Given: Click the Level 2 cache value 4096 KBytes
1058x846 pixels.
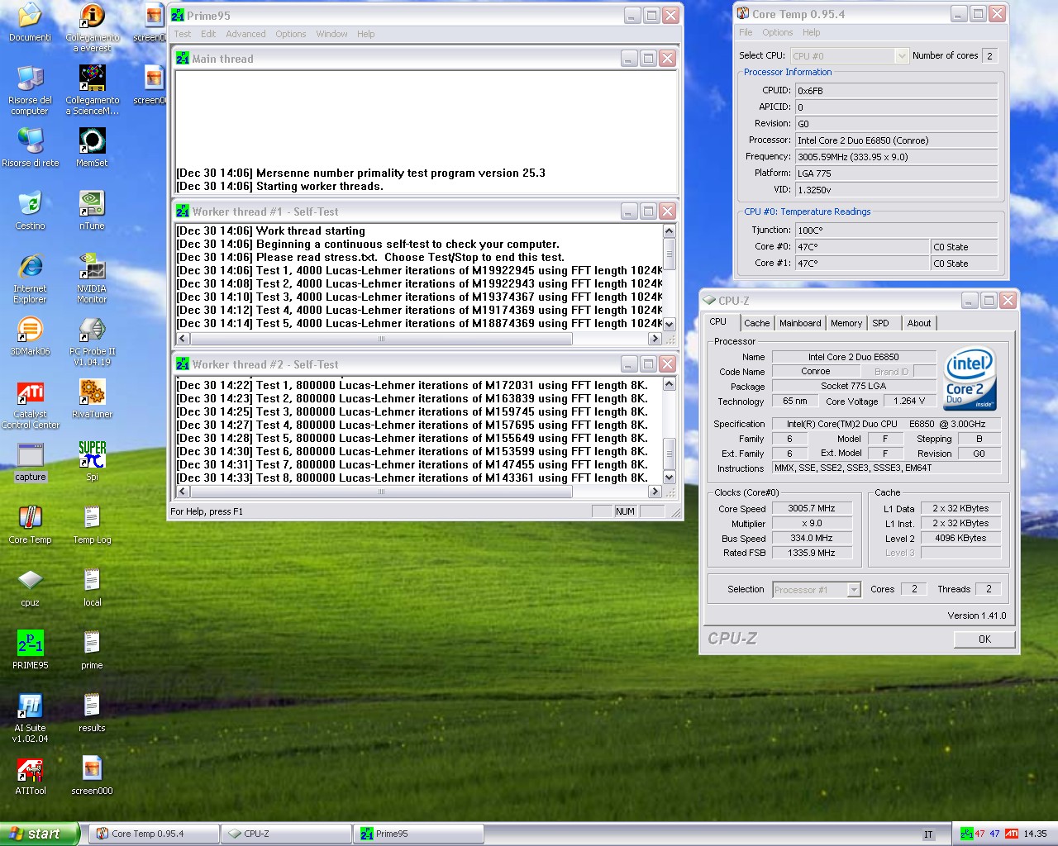Looking at the screenshot, I should tap(960, 538).
